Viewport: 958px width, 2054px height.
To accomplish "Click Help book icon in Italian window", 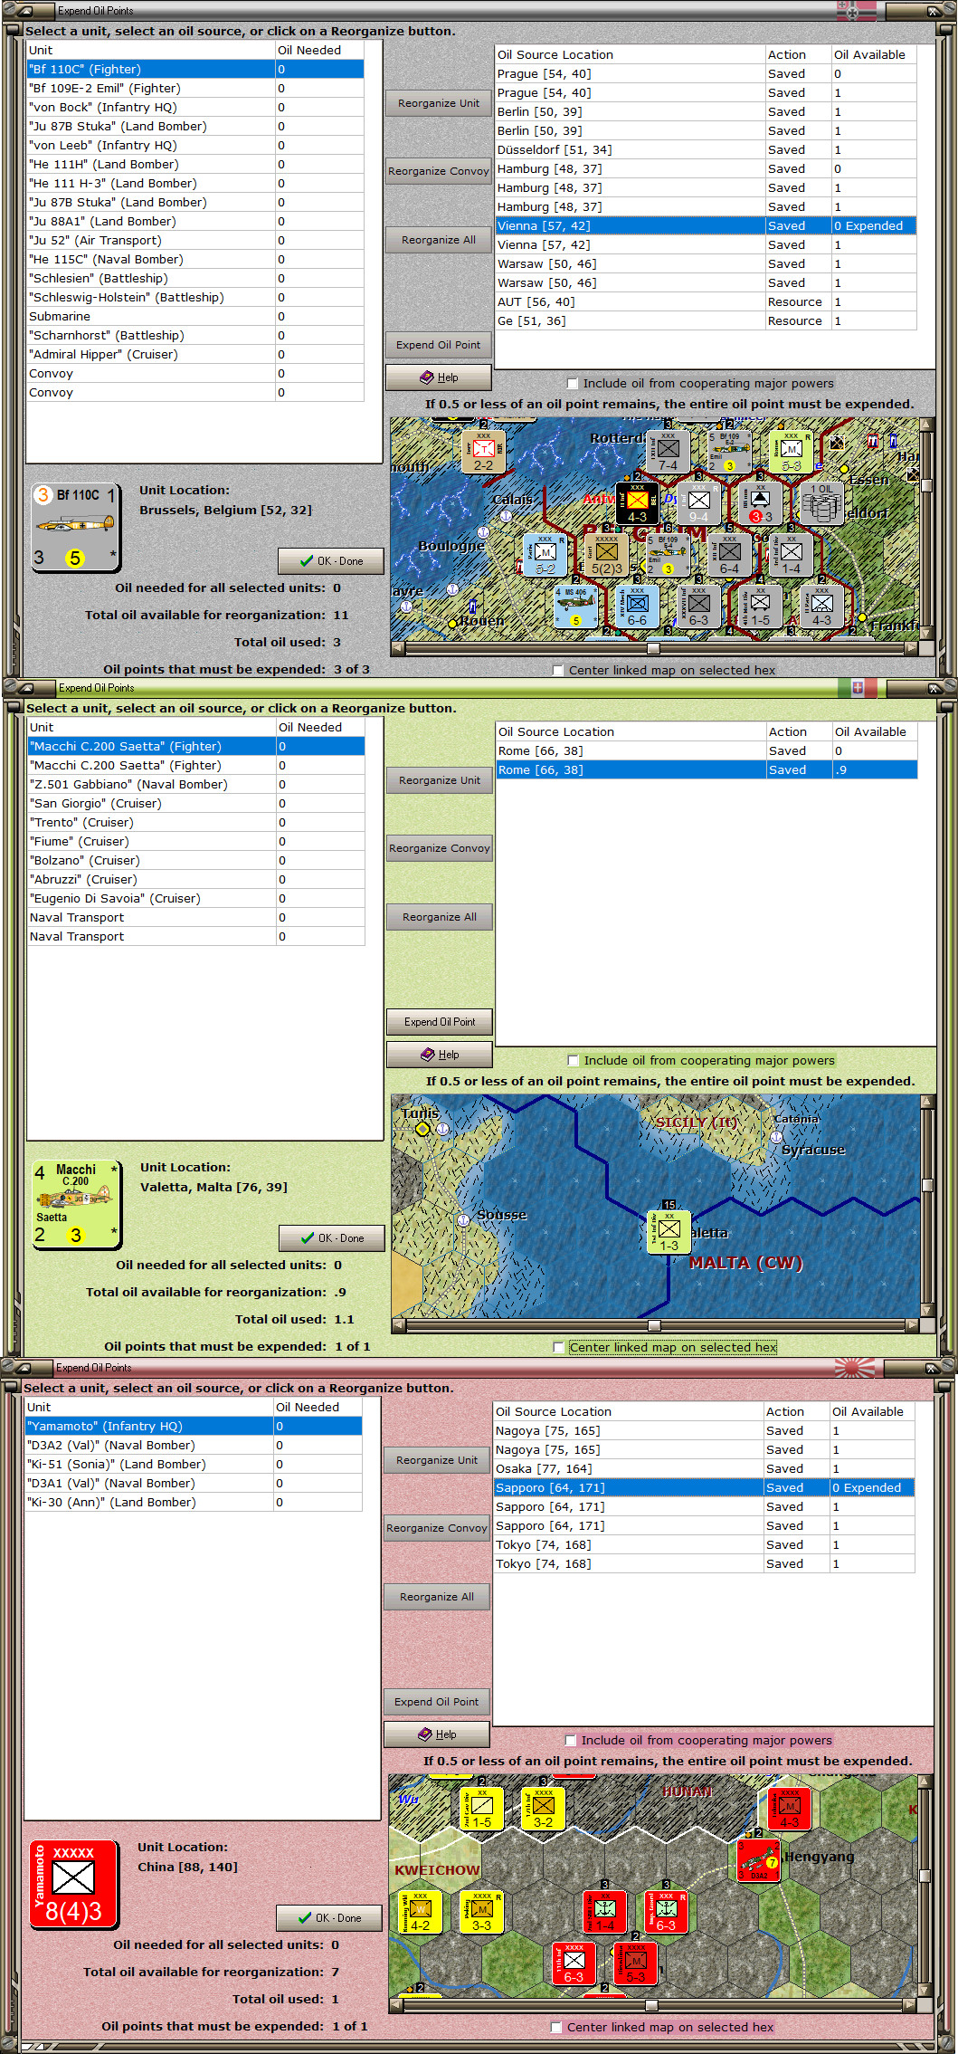I will [427, 1055].
